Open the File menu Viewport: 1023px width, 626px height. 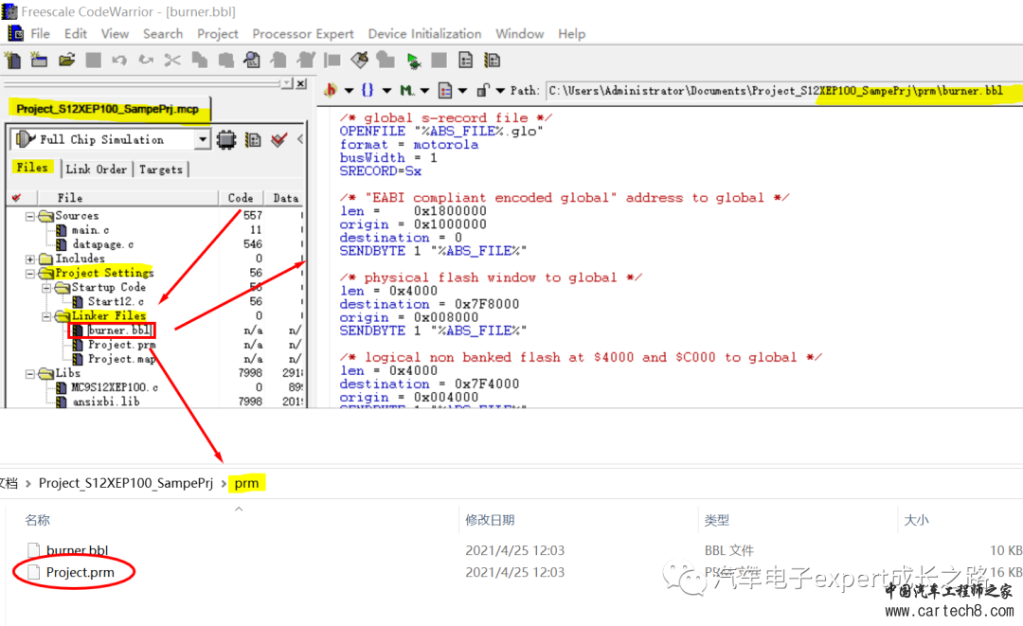[41, 34]
